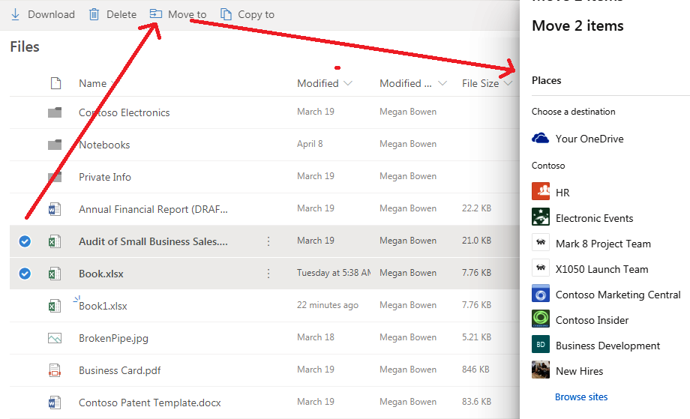The width and height of the screenshot is (690, 419).
Task: Open actions menu for Audit of Small Business Sales
Action: (x=268, y=241)
